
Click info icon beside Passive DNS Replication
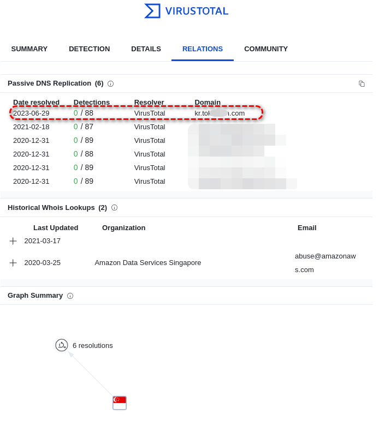click(110, 84)
